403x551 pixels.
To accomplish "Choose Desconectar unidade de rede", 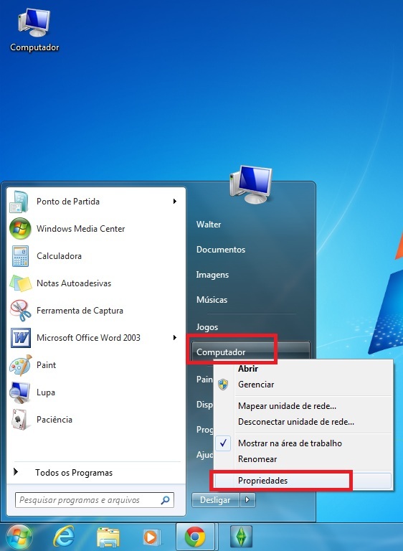I will (x=296, y=422).
